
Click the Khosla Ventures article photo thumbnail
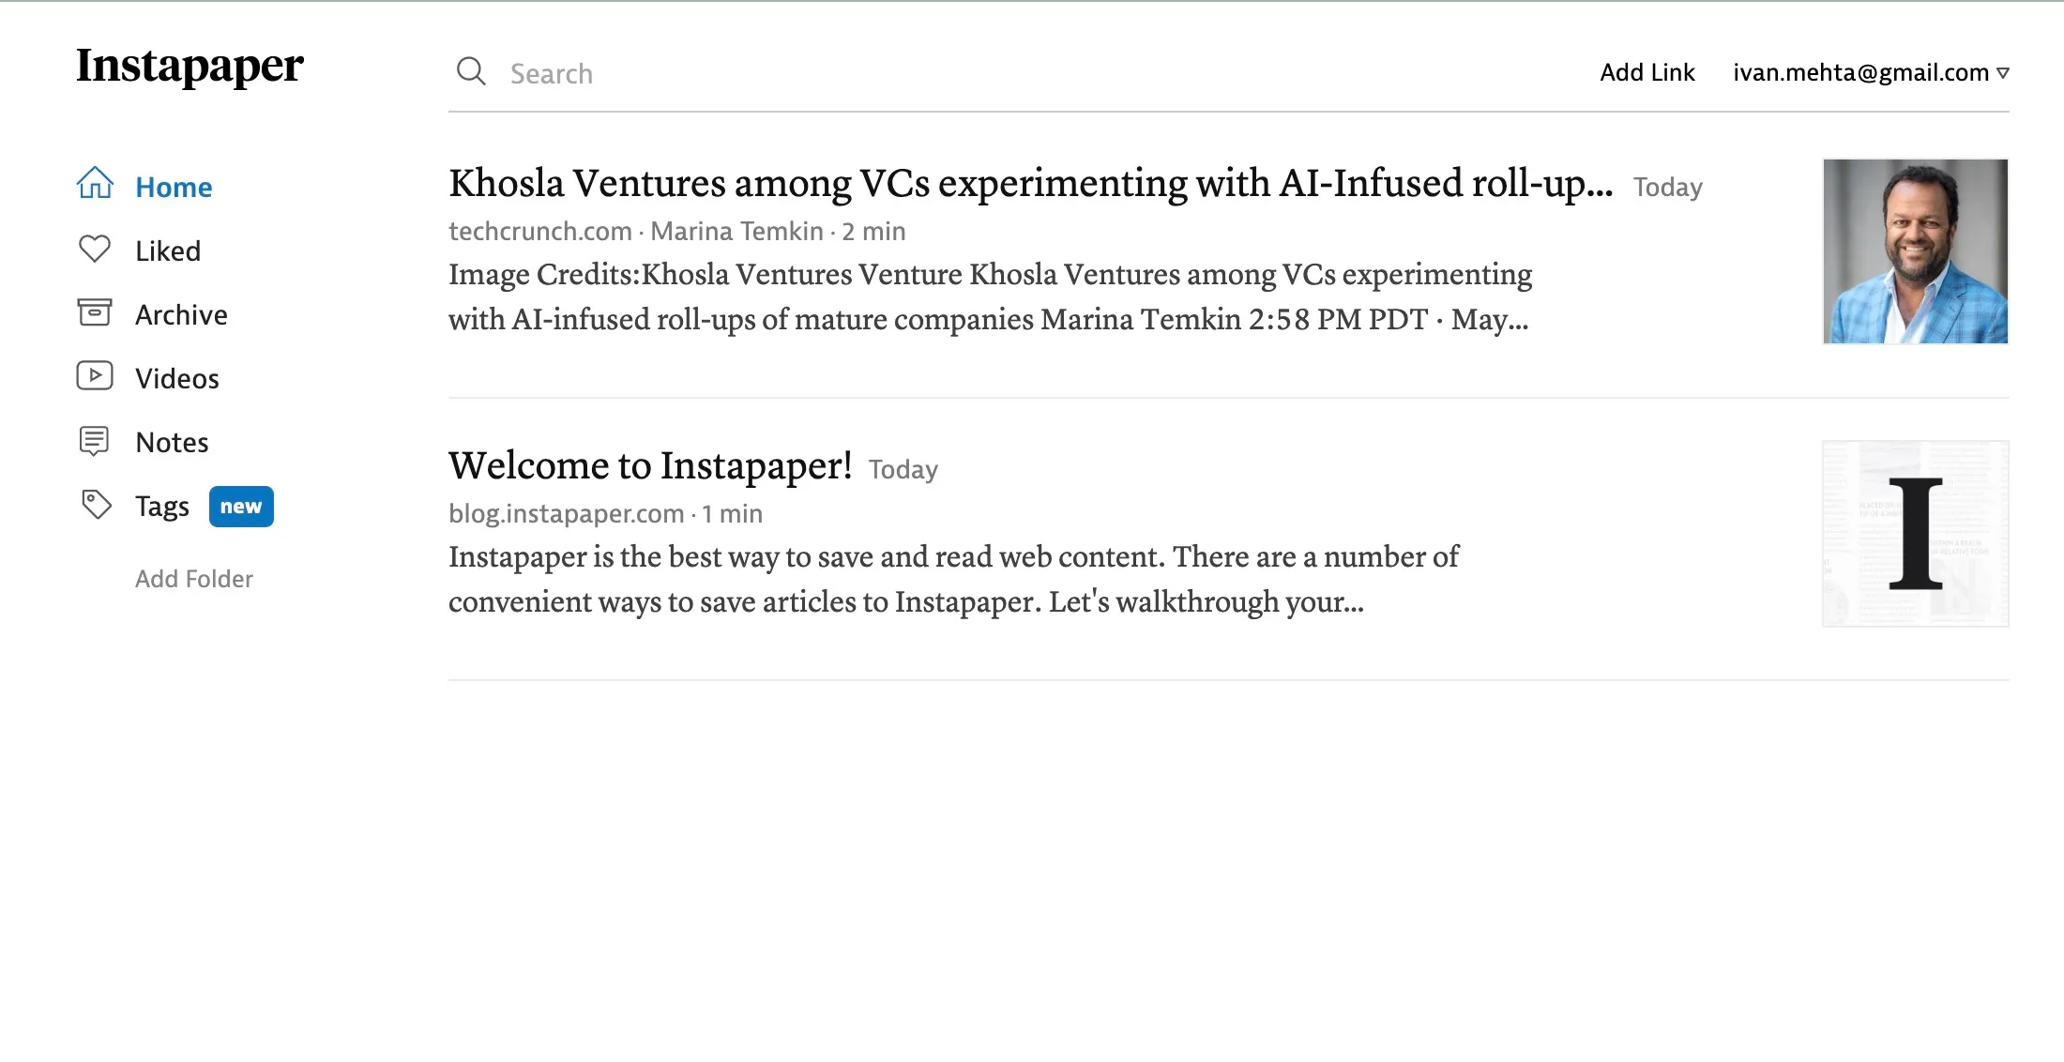tap(1915, 251)
